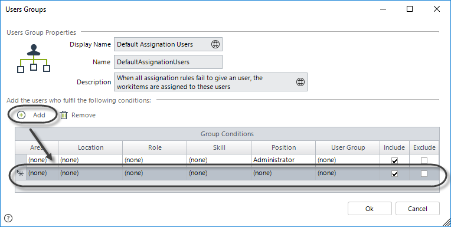Toggle Exclude checkbox in the new row
Viewport: 451px width, 227px height.
424,173
